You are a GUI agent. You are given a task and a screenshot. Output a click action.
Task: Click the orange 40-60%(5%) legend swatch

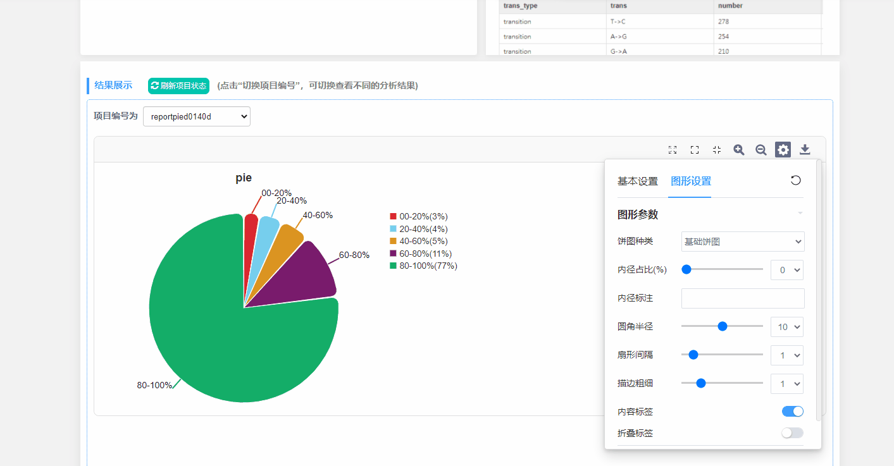(393, 241)
